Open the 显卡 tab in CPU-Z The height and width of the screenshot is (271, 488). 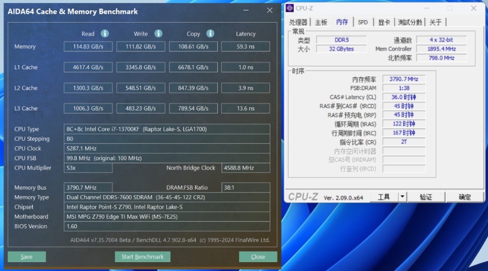pos(384,23)
